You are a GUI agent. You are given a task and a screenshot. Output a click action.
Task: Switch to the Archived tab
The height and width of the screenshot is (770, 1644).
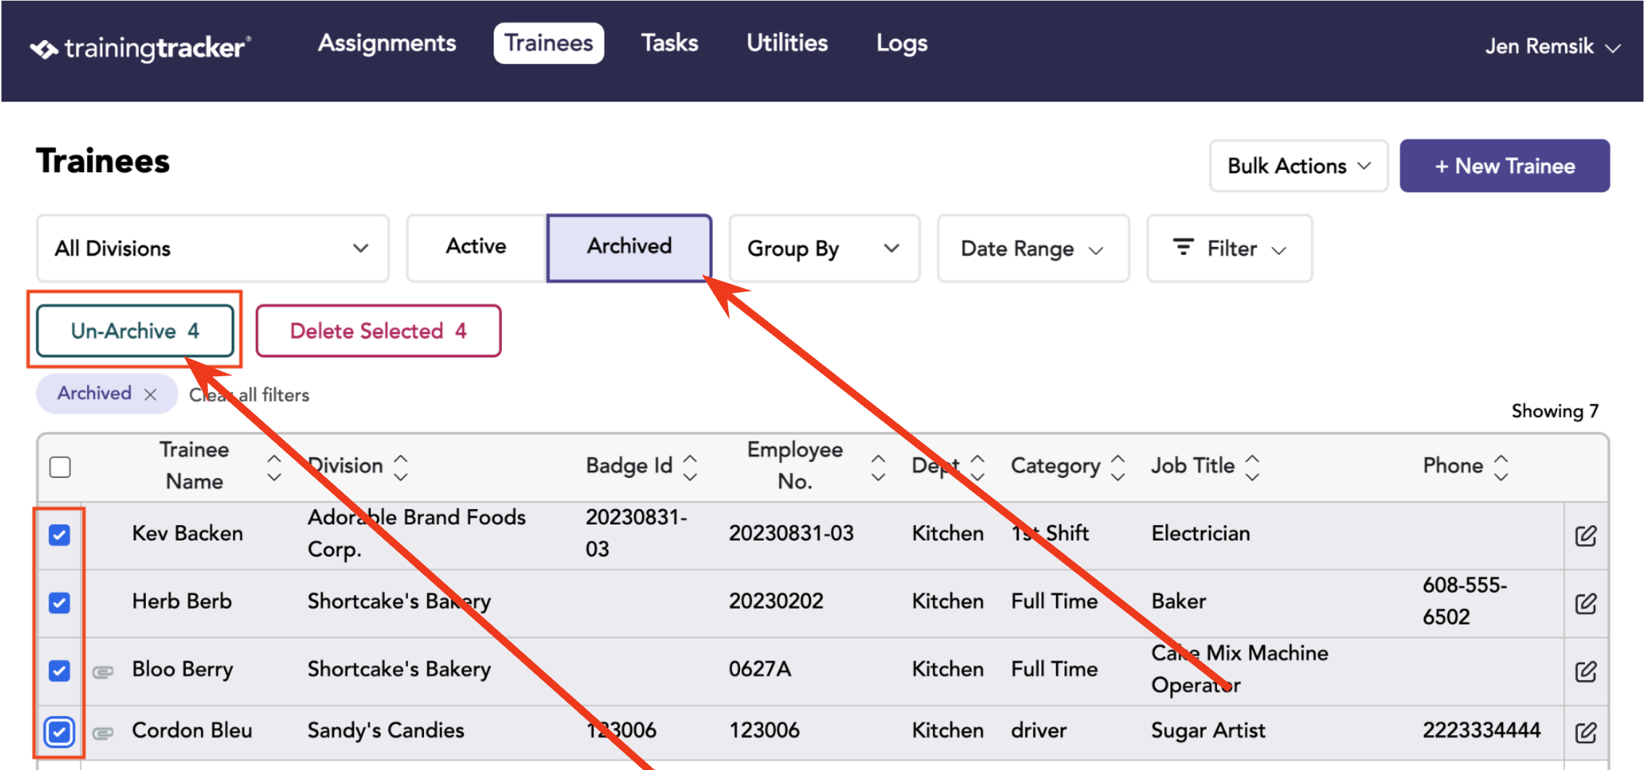tap(630, 247)
